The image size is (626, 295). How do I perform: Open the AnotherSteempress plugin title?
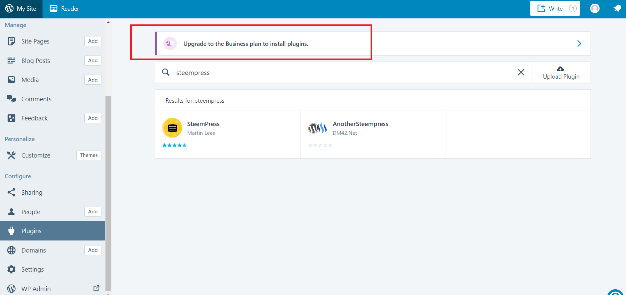[x=360, y=124]
